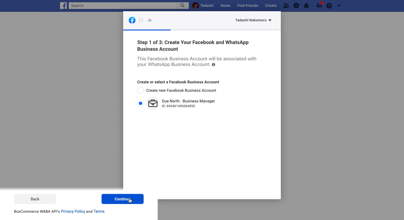Click the info icon beside WhatsApp Business Account
Screen dimensions: 404x220
(214, 65)
